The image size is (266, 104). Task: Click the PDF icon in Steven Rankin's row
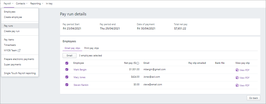click(237, 85)
